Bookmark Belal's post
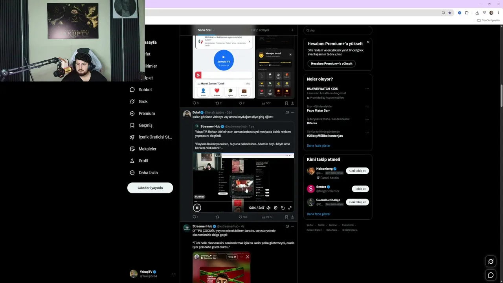503x283 pixels. coord(286,217)
